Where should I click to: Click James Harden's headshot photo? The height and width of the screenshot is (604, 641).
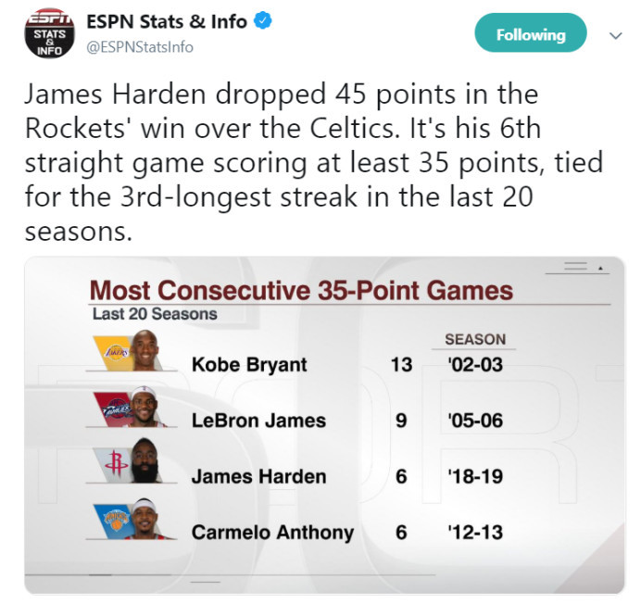tap(145, 460)
